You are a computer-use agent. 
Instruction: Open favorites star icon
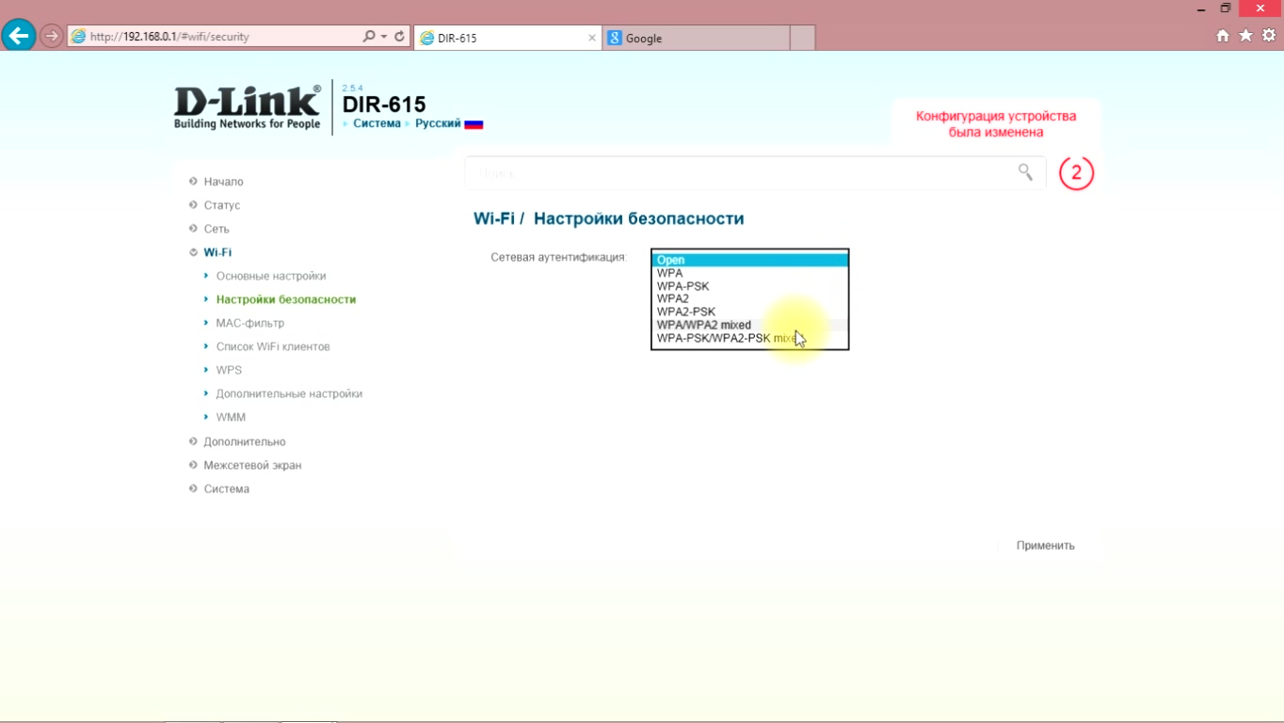(x=1246, y=36)
